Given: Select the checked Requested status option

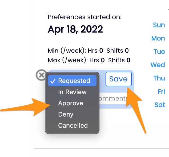Looking at the screenshot, I should pyautogui.click(x=72, y=81).
